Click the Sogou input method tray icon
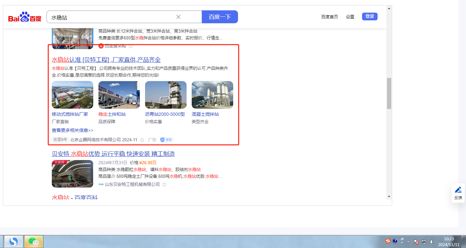This screenshot has height=248, width=466. click(x=388, y=241)
